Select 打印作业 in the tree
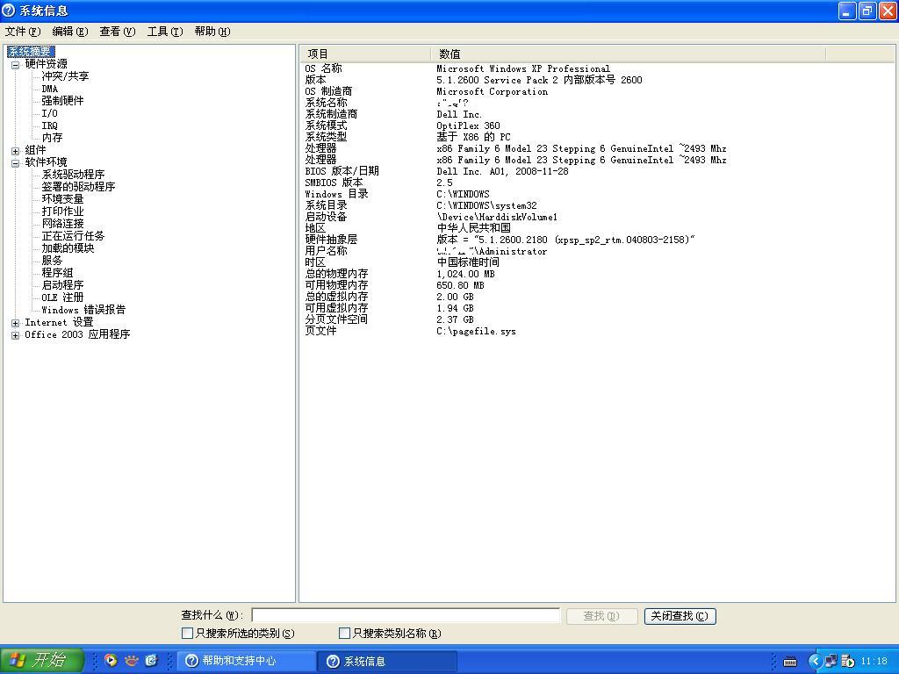This screenshot has width=899, height=674. tap(62, 212)
